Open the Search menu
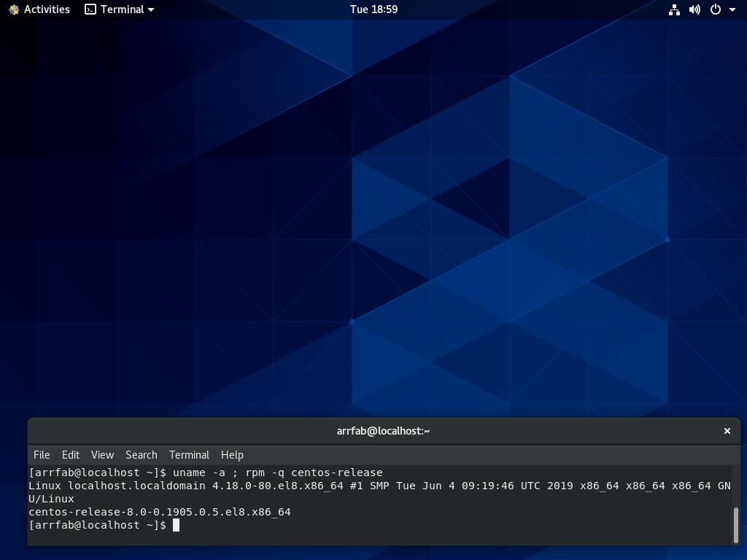This screenshot has height=560, width=747. point(141,455)
